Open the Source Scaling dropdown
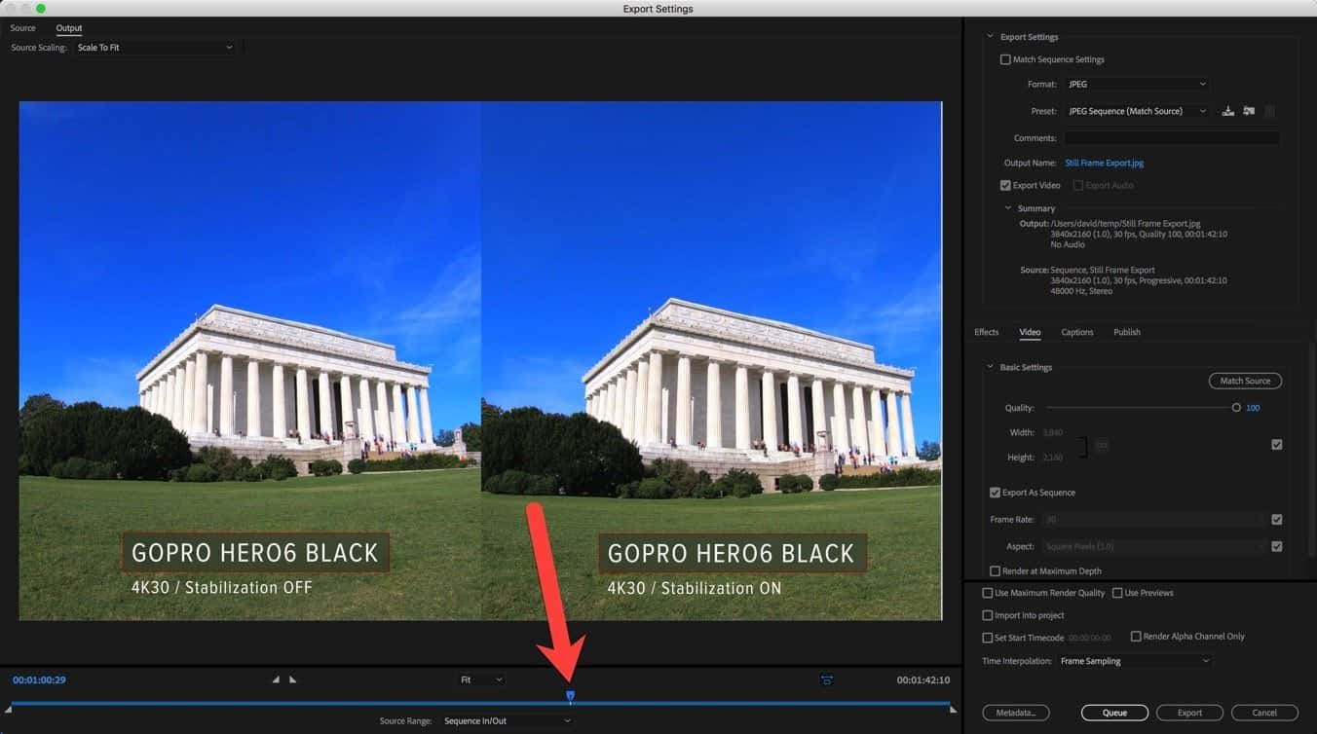1317x734 pixels. [x=154, y=48]
